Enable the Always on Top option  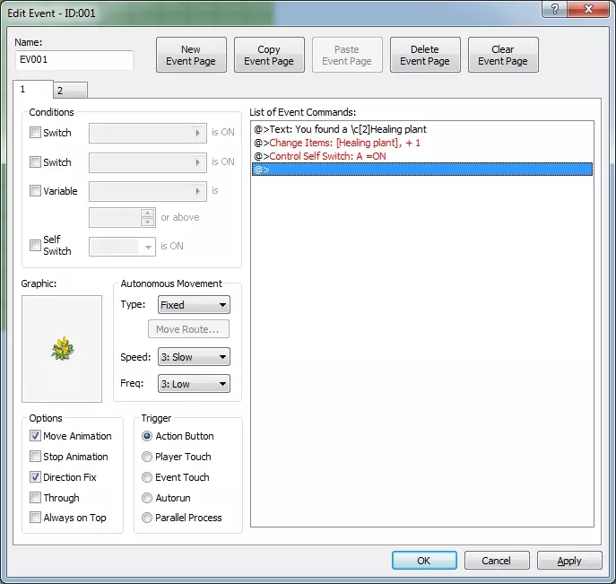[x=35, y=518]
